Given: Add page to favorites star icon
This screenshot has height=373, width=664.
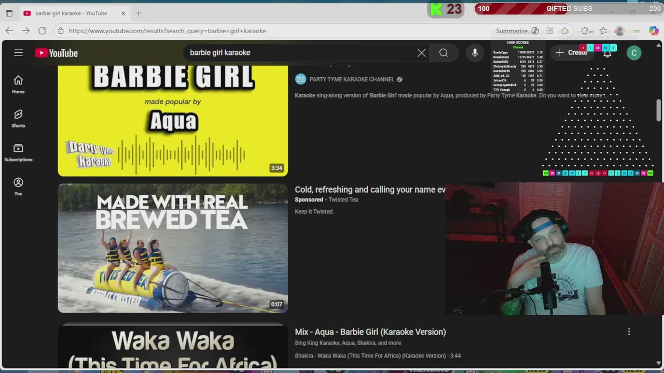Looking at the screenshot, I should pos(565,31).
